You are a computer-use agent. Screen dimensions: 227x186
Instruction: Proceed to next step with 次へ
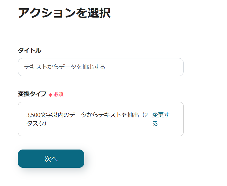(x=51, y=159)
